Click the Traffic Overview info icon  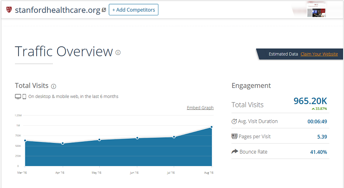click(x=118, y=53)
